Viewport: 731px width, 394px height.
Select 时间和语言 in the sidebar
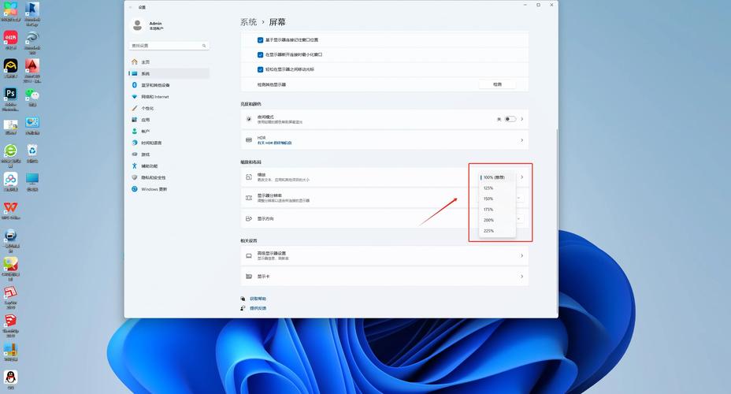(151, 143)
